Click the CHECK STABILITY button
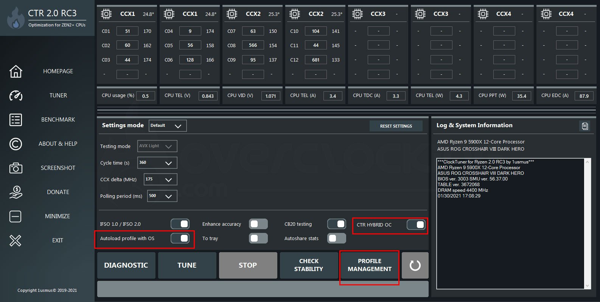This screenshot has height=302, width=600. 309,265
